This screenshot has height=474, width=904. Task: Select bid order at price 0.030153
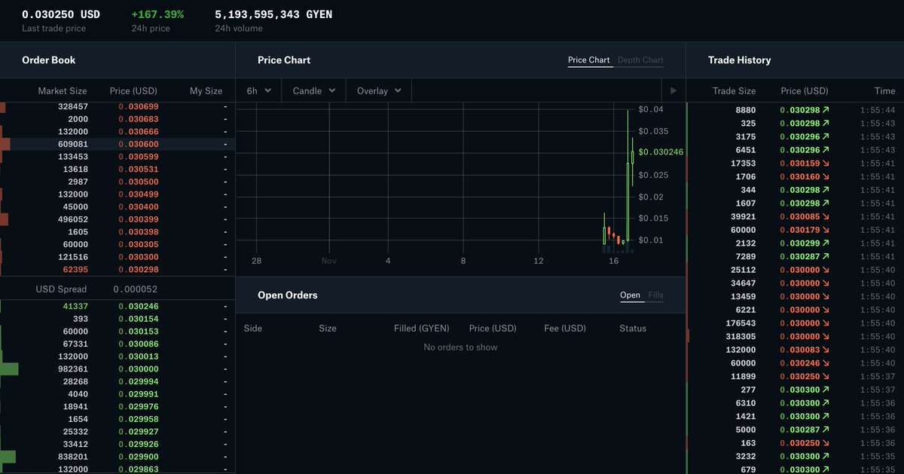coord(118,332)
